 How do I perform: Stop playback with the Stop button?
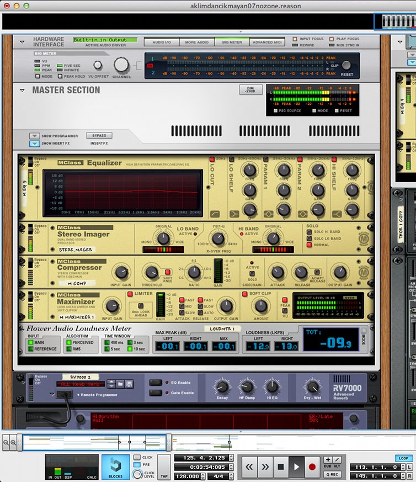[x=280, y=467]
